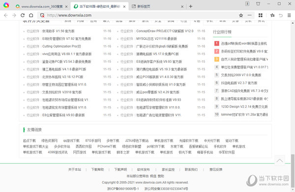Open MYSQL日志 V211116 最新版
The image size is (295, 192).
click(x=156, y=39)
